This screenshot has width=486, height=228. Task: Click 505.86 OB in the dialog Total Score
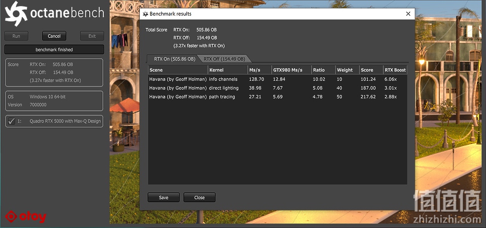coord(206,30)
